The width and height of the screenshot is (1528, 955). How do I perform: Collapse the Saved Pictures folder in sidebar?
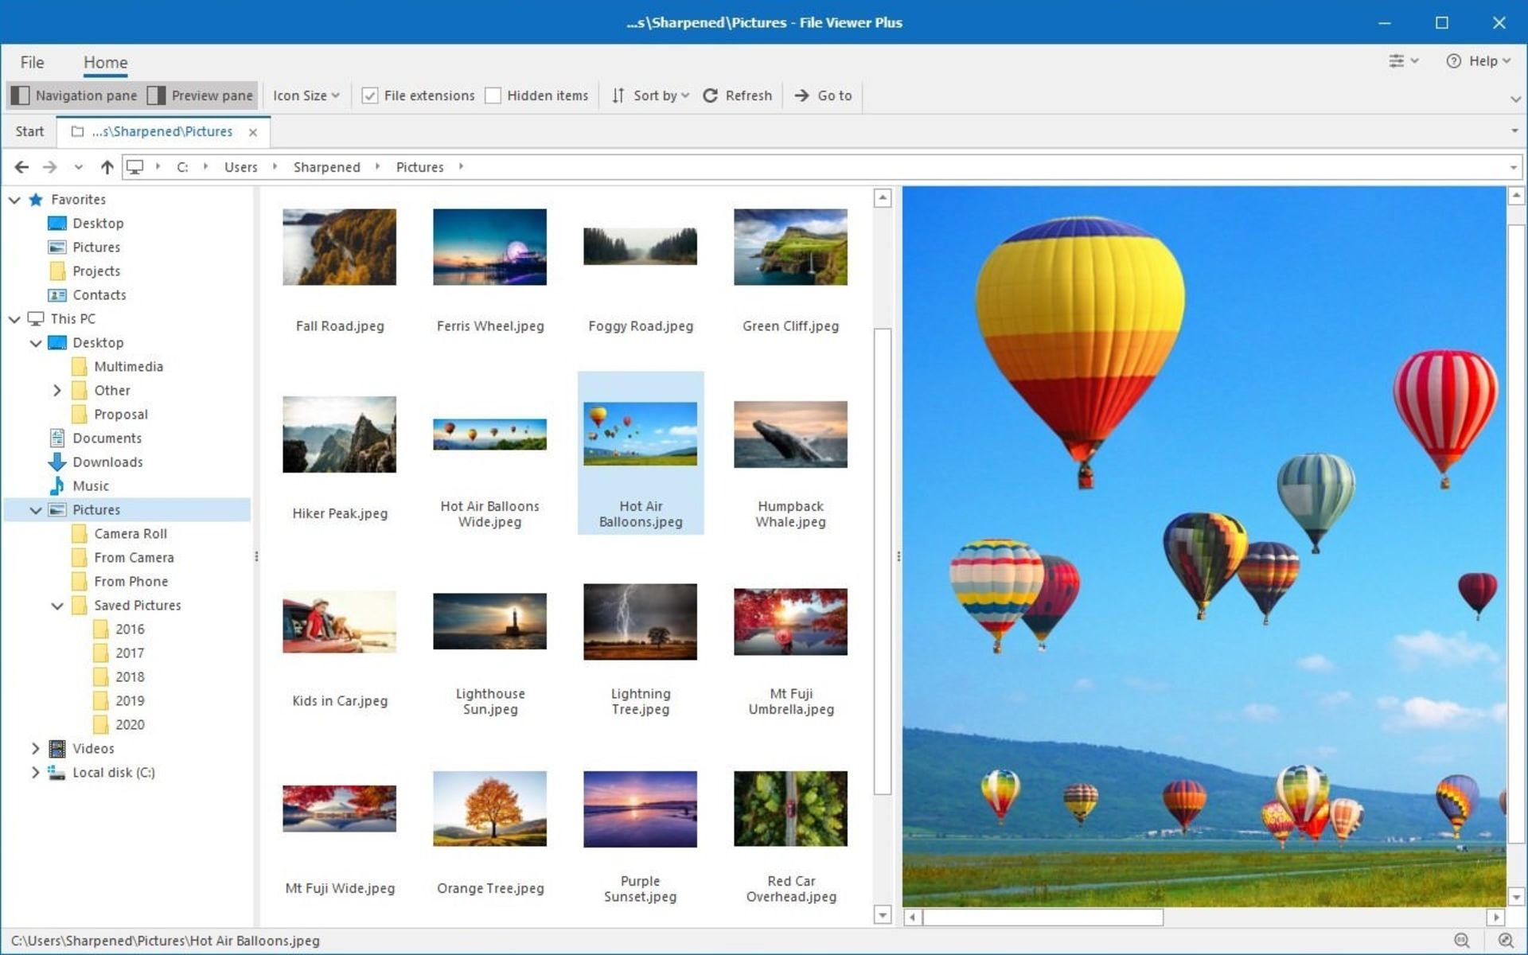click(x=57, y=606)
